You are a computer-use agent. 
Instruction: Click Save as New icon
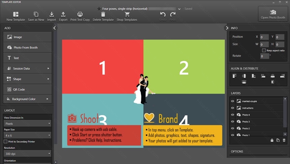pyautogui.click(x=36, y=14)
